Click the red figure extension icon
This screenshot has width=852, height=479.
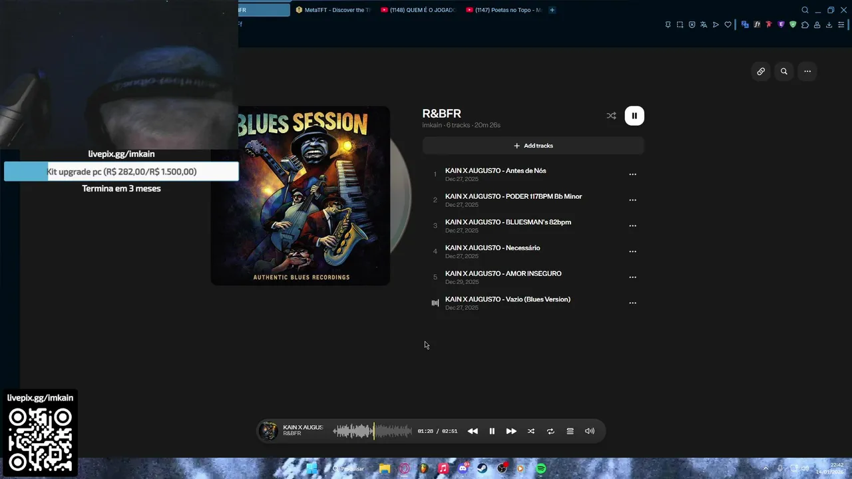point(769,25)
